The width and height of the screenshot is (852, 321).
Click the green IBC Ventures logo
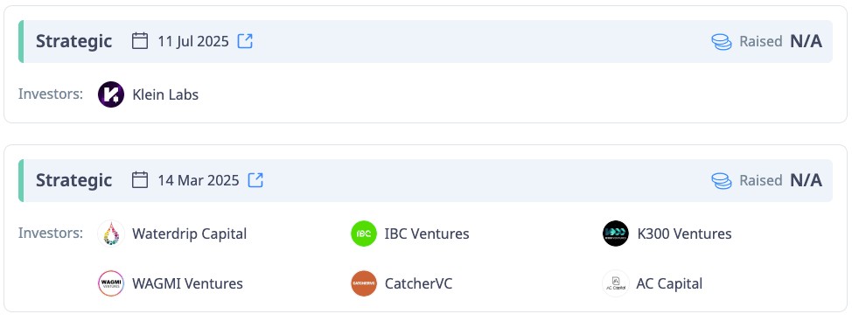[364, 234]
